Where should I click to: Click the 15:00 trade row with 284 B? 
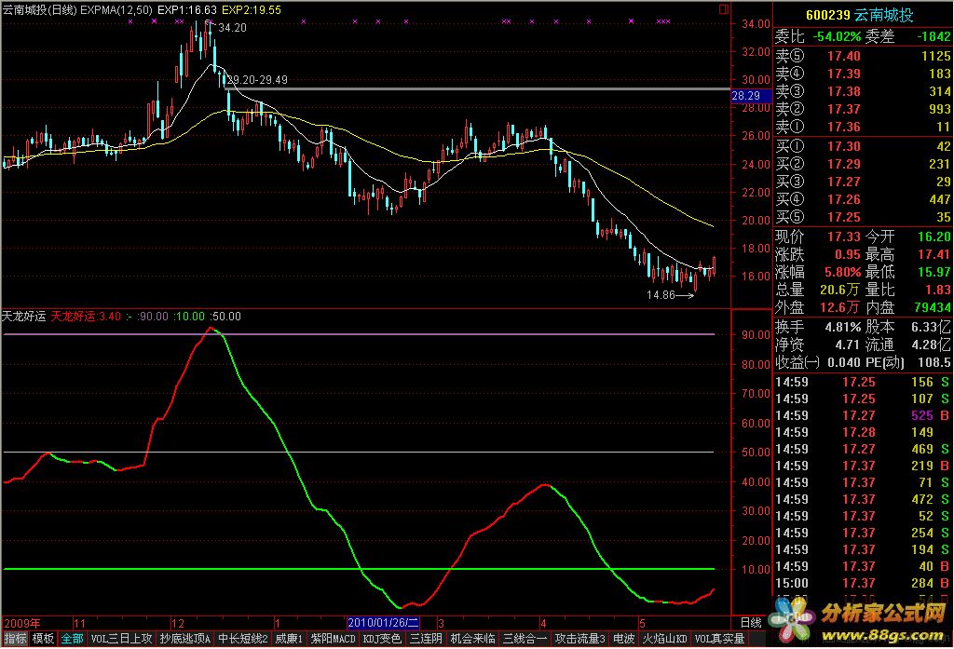862,583
